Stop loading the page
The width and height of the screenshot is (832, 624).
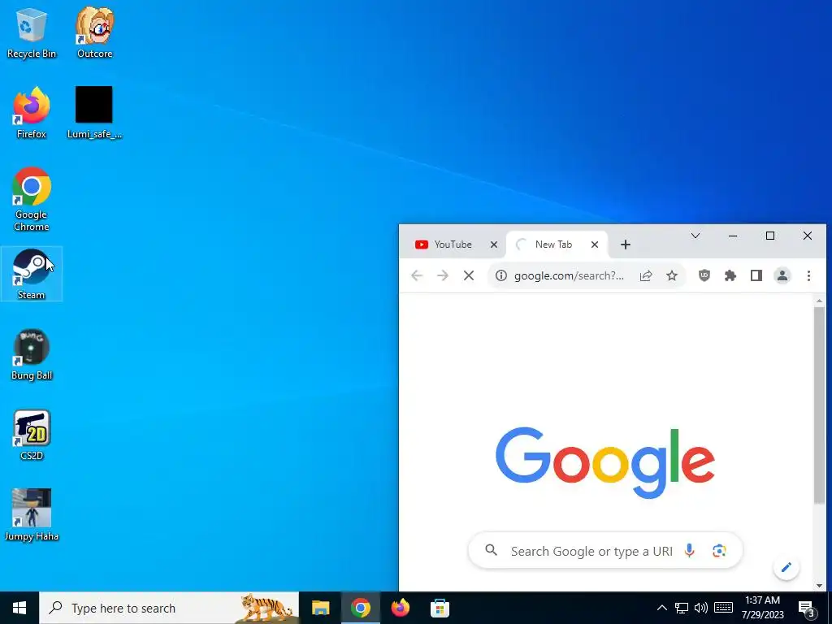pos(469,275)
